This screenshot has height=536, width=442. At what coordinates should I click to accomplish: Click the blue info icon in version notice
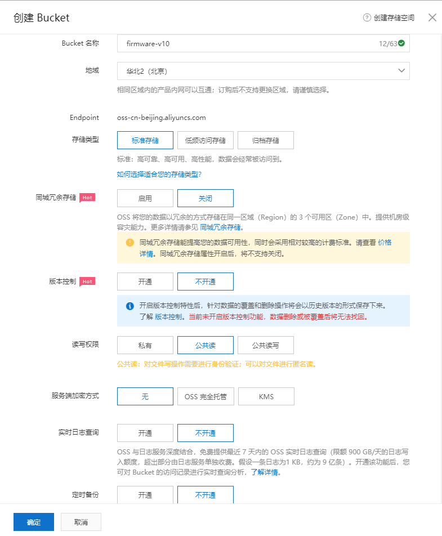point(130,306)
